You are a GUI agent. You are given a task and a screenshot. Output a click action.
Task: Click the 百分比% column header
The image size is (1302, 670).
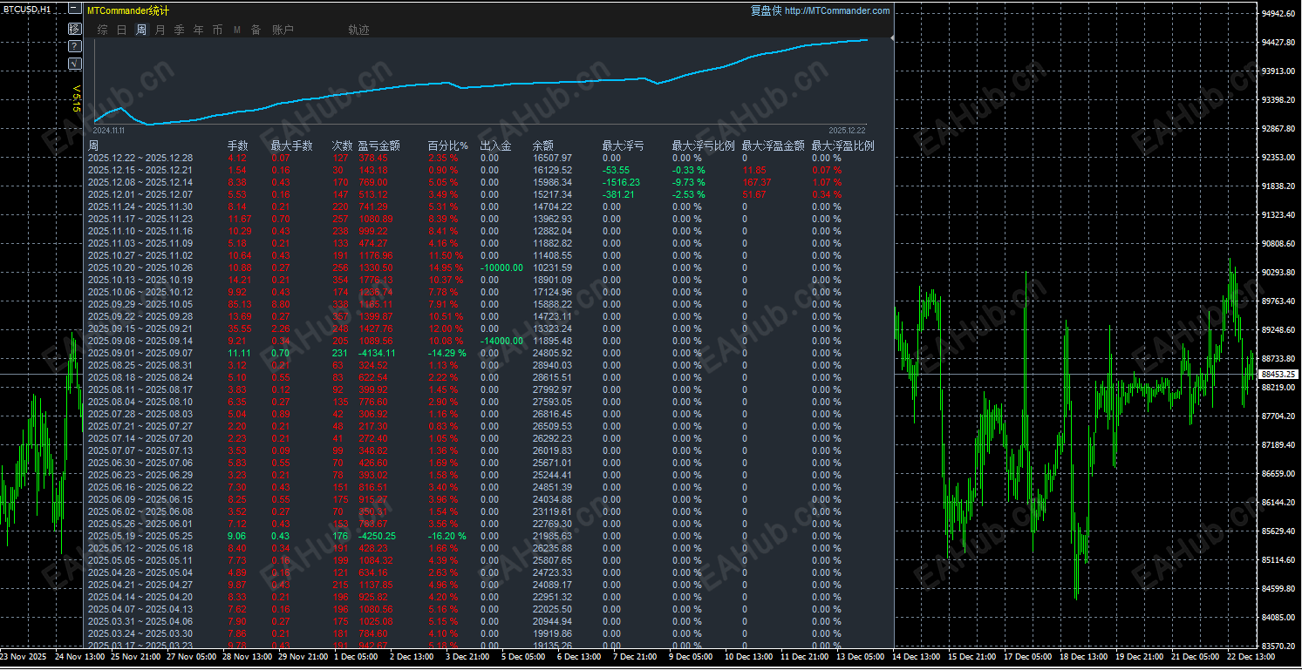click(448, 146)
